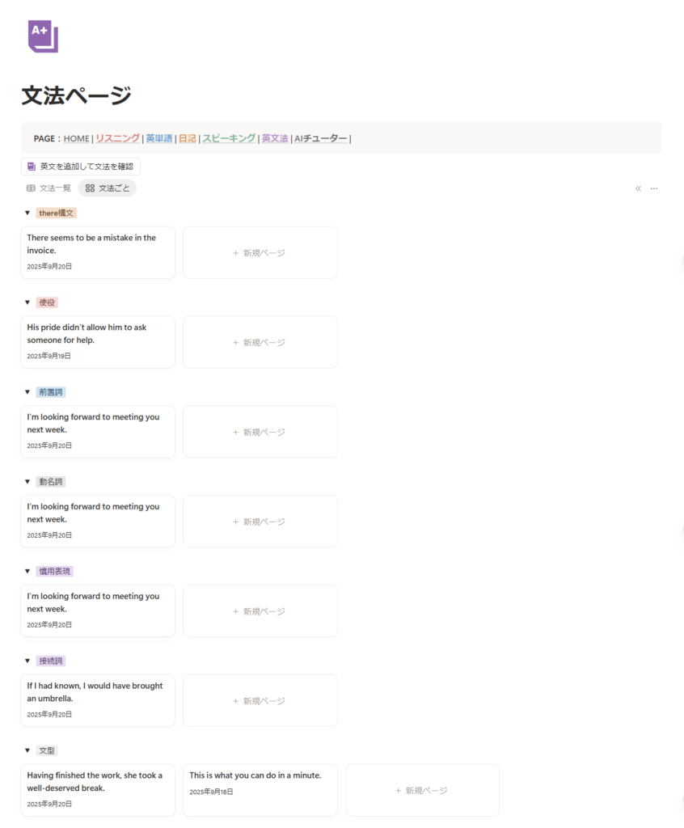
Task: Go to the リスニング page link
Action: 117,138
